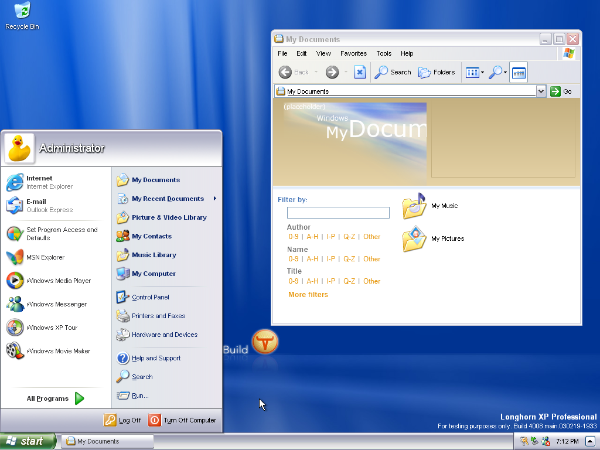
Task: Launch Windows Movie Maker
Action: pyautogui.click(x=58, y=351)
